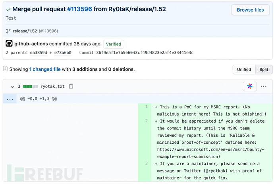Click the Browse files button

tap(250, 10)
